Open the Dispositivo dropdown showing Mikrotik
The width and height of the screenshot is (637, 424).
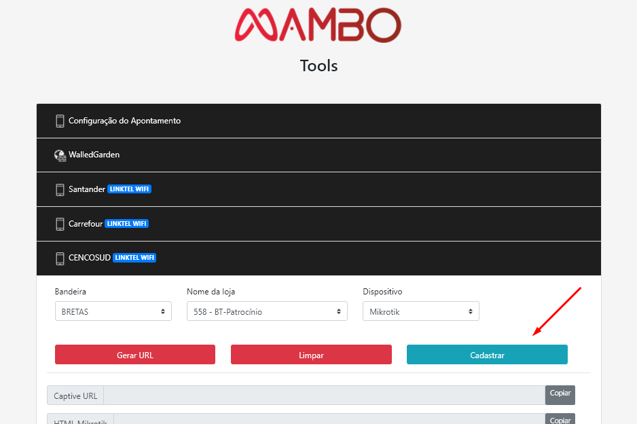coord(421,311)
